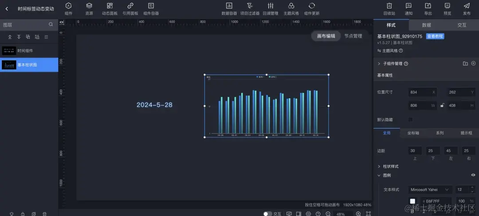
Task: Open the 组件 components menu
Action: 69,9
